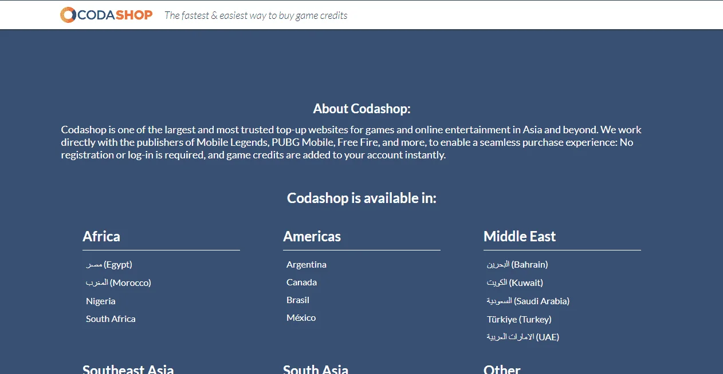723x374 pixels.
Task: Click the 'About Codashop:' heading
Action: tap(361, 109)
